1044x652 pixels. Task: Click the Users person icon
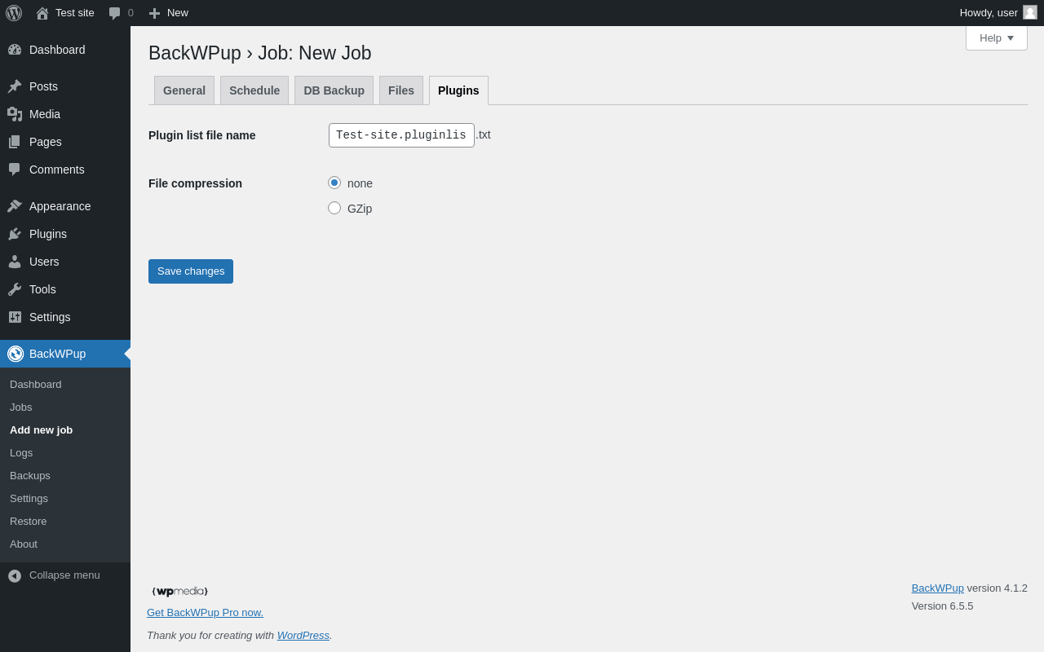point(15,262)
